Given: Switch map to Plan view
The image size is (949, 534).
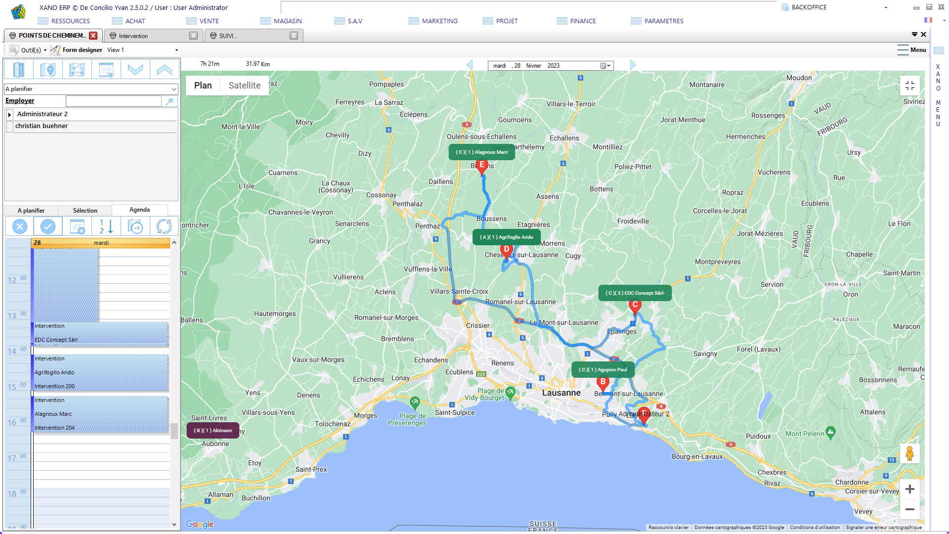Looking at the screenshot, I should pyautogui.click(x=203, y=86).
